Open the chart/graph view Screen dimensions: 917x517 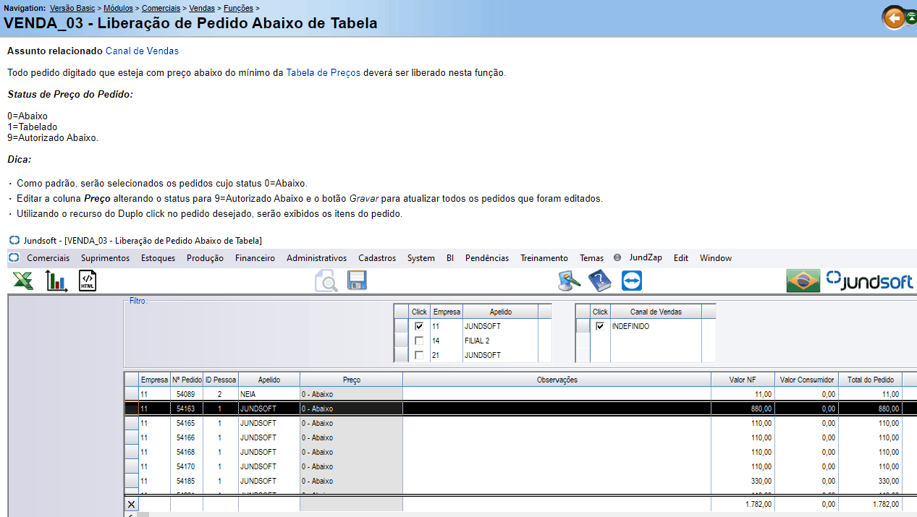point(56,281)
